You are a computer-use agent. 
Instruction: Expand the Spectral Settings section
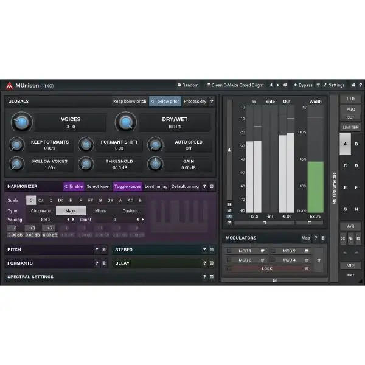coord(30,277)
